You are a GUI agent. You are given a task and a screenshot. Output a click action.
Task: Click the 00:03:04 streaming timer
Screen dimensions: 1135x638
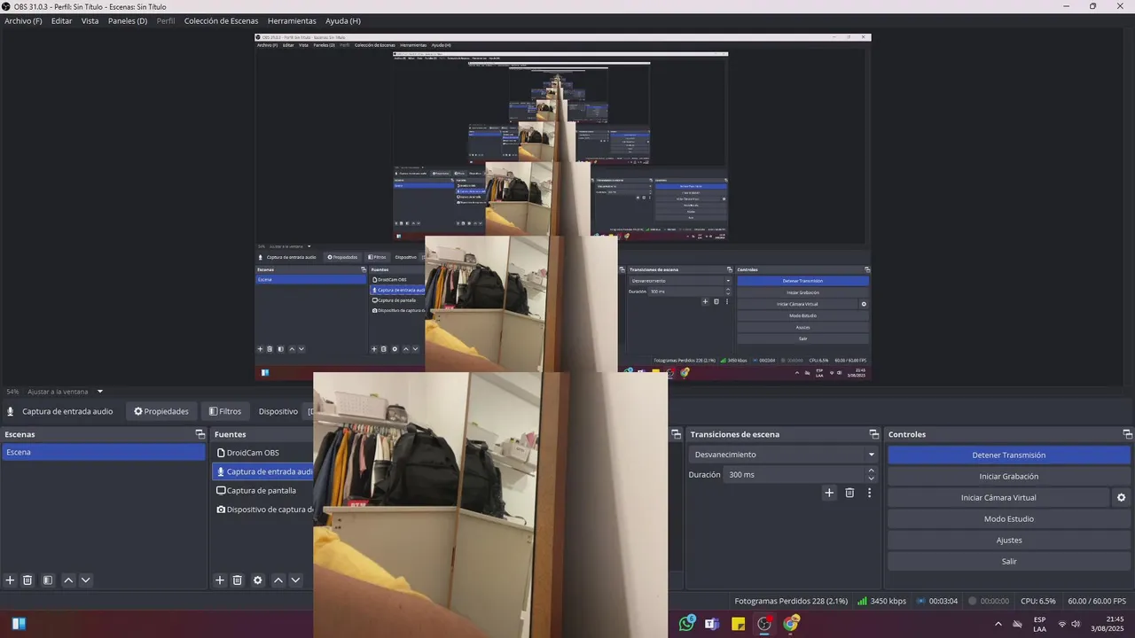click(x=936, y=601)
